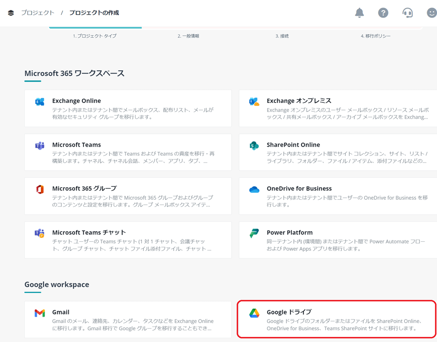The image size is (437, 342).
Task: Click the Microsoft 365 ワークスペース heading
Action: tap(74, 74)
